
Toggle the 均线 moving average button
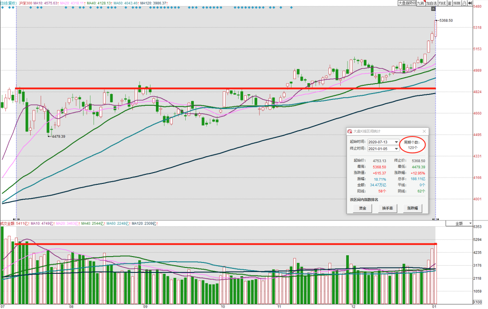coord(442,3)
